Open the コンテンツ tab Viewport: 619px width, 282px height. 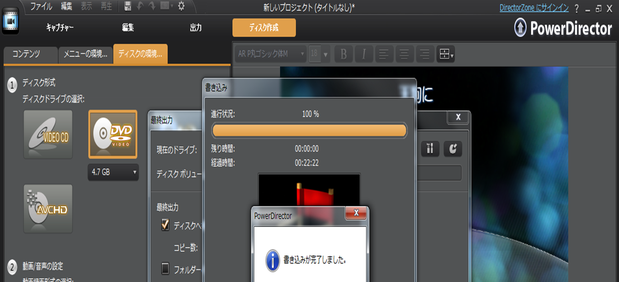(30, 54)
